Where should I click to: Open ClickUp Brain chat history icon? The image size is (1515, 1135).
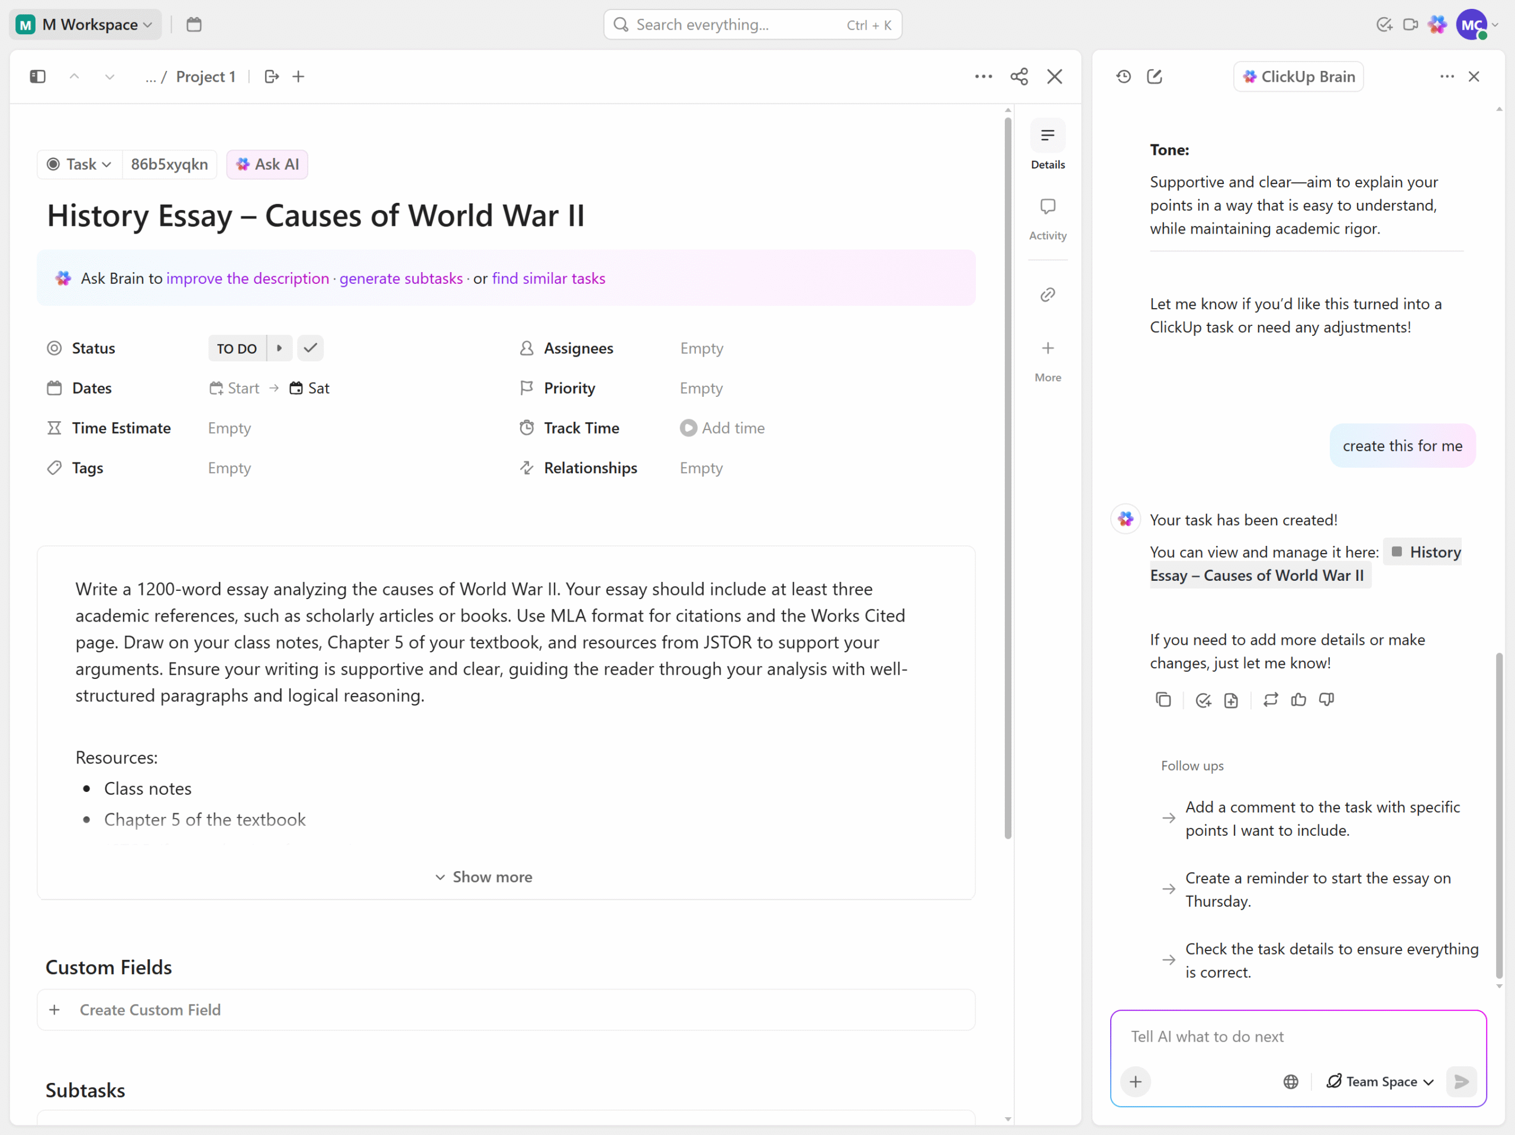coord(1123,77)
